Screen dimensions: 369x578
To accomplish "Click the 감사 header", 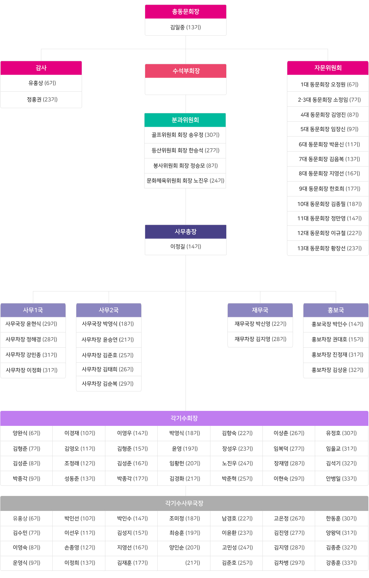I will click(41, 68).
